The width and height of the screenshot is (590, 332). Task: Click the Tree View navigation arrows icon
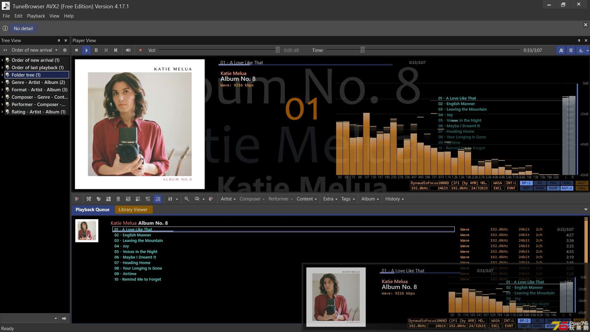pos(5,50)
